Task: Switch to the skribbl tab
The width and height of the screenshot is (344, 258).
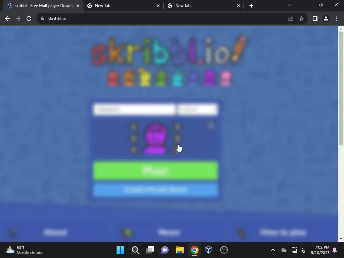Action: tap(43, 6)
